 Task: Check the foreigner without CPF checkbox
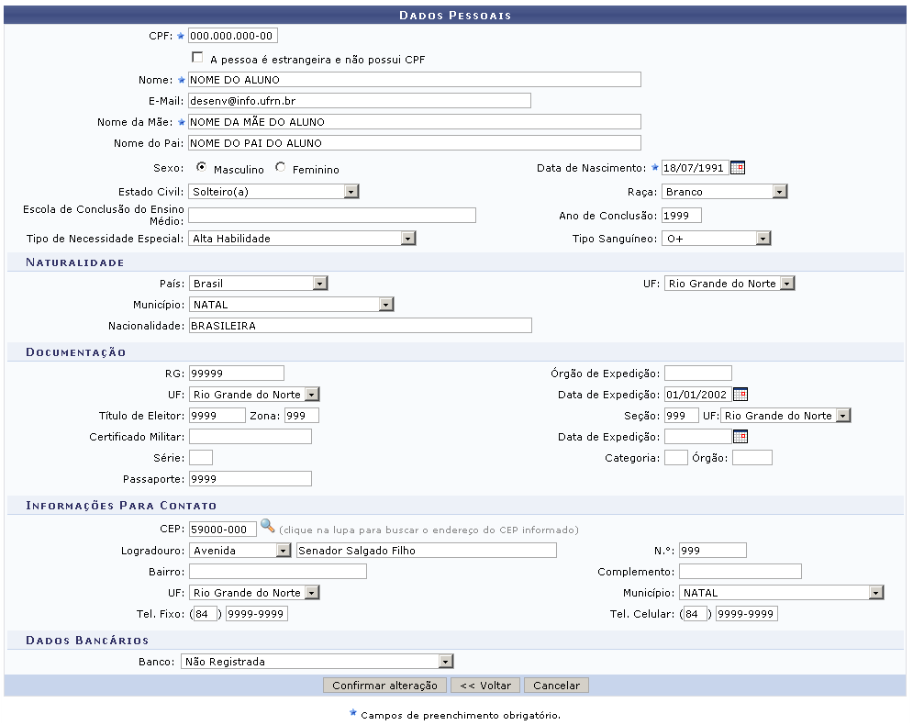click(197, 58)
